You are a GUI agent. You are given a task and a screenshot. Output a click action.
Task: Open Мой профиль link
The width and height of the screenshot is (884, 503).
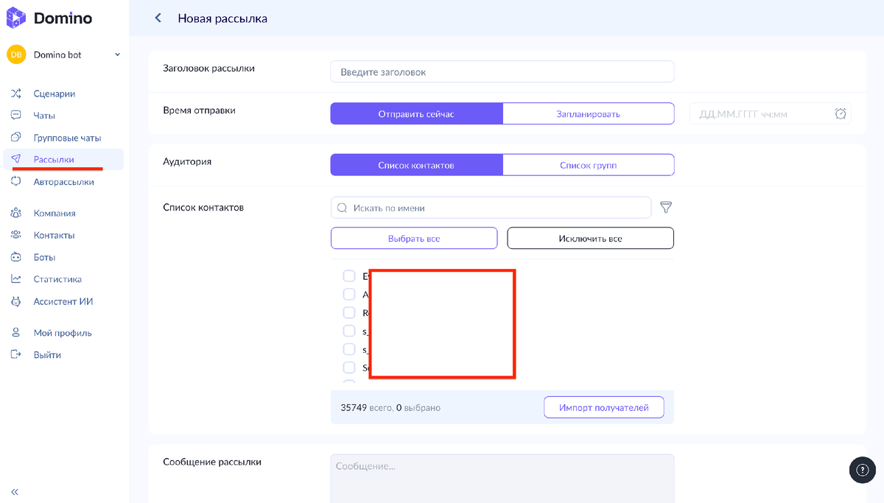pyautogui.click(x=63, y=333)
